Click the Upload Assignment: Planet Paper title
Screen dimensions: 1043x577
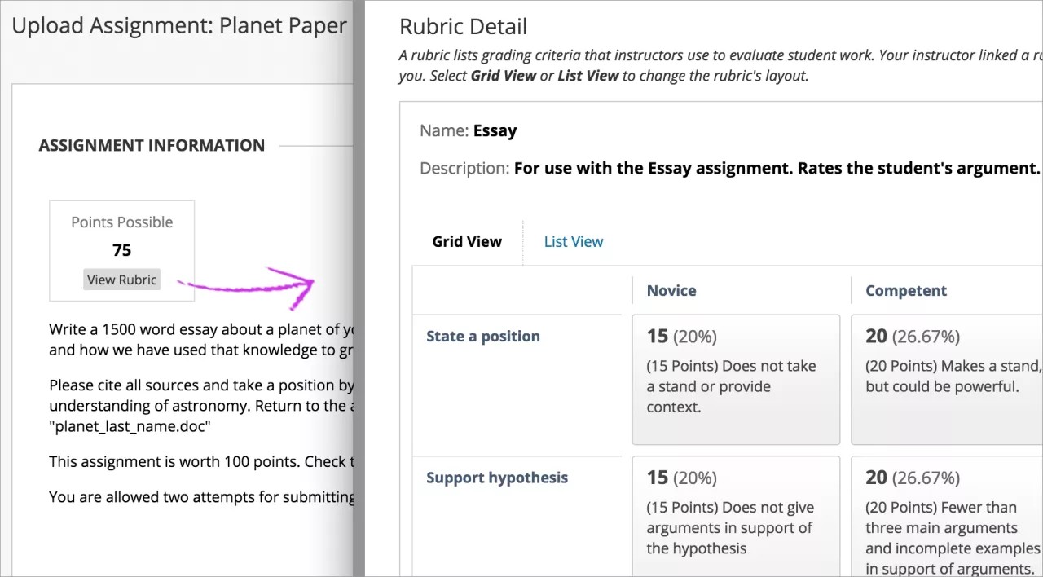coord(178,25)
